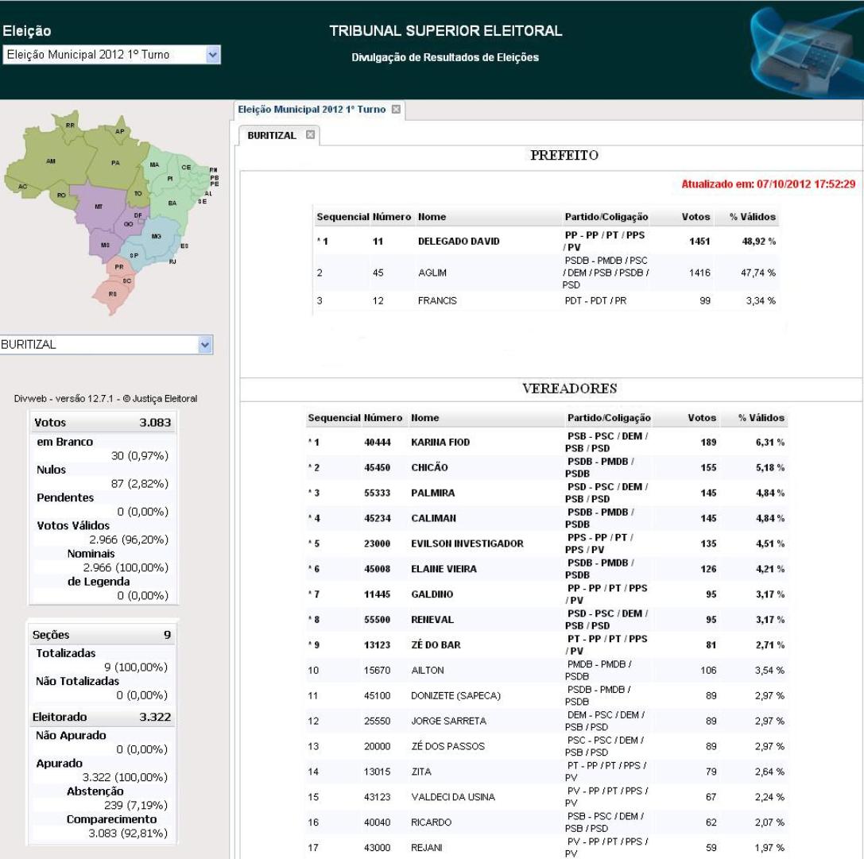Select state TO on the map
Screen dimensions: 864x859
138,193
